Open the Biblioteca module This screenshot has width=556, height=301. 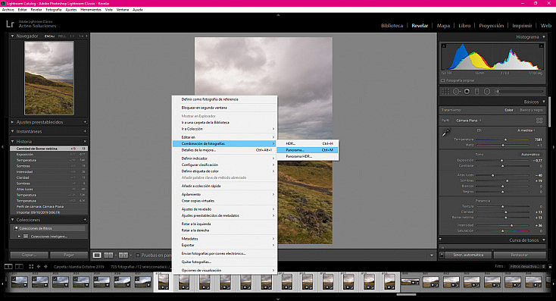pyautogui.click(x=392, y=26)
